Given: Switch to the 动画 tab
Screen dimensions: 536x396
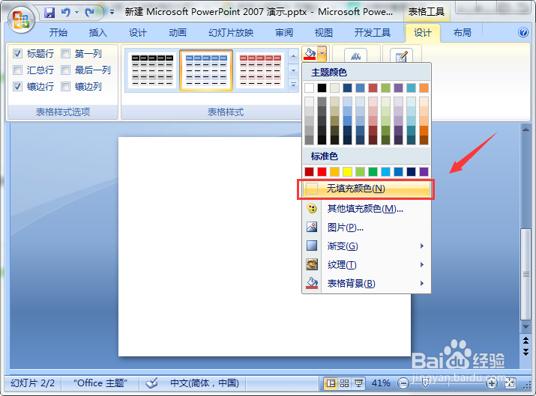Looking at the screenshot, I should point(178,32).
